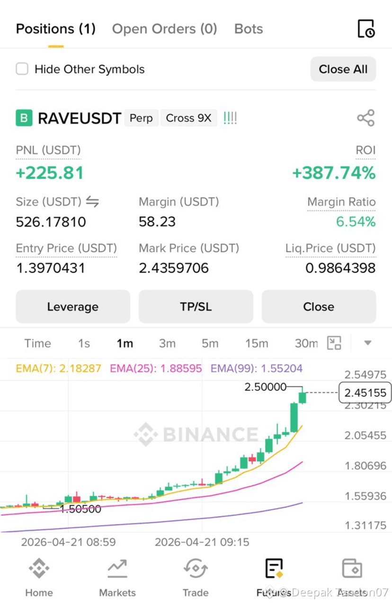Image resolution: width=392 pixels, height=604 pixels.
Task: Select the 5m chart interval
Action: point(210,343)
